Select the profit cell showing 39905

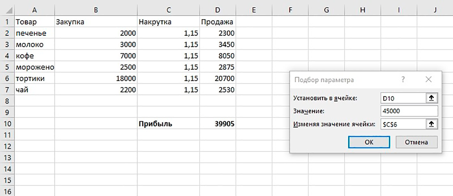[217, 124]
